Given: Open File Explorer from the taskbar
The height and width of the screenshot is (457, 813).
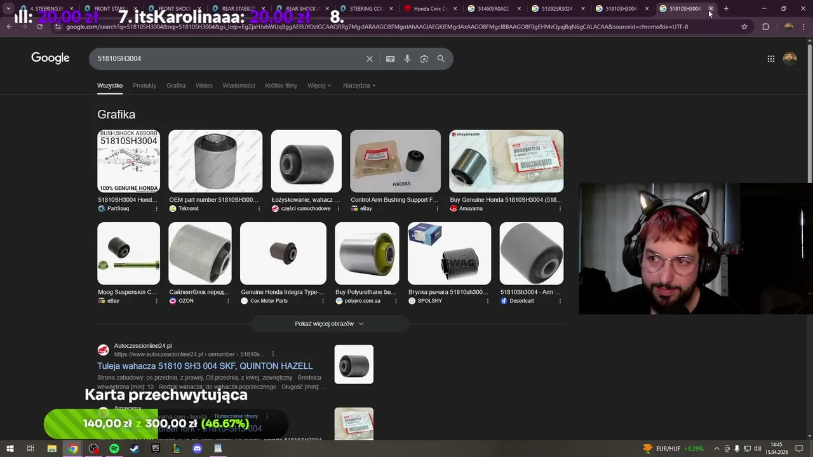Looking at the screenshot, I should [x=52, y=448].
